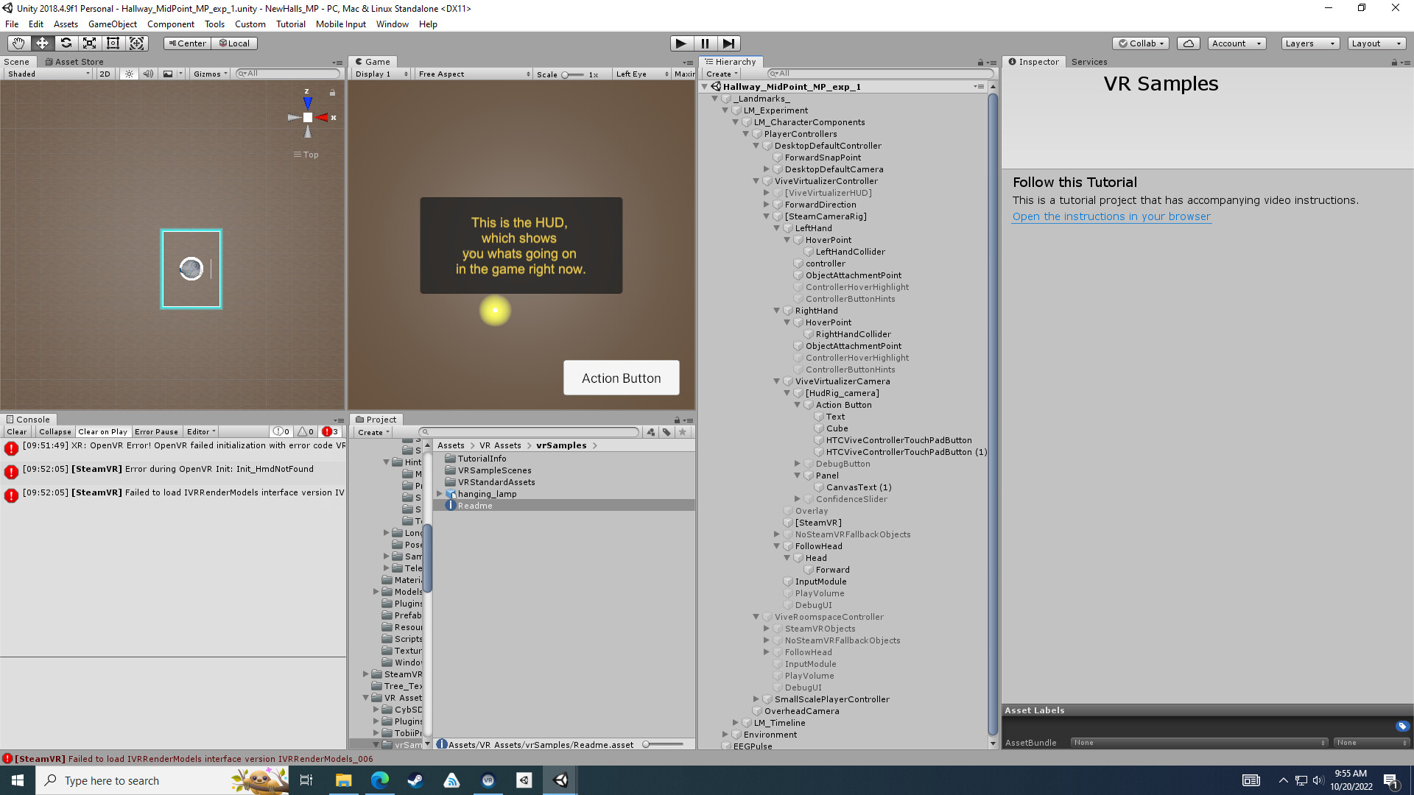
Task: Switch the Scene view to 2D mode
Action: (x=104, y=74)
